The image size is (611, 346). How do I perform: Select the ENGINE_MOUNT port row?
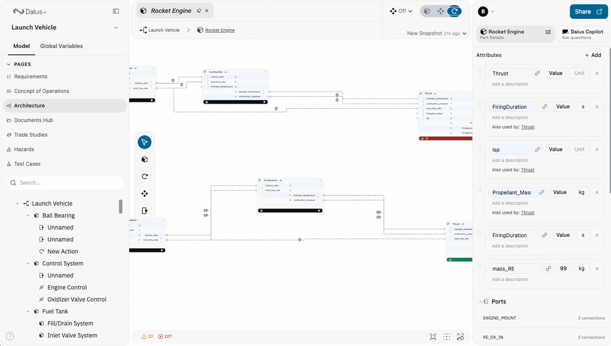(544, 318)
